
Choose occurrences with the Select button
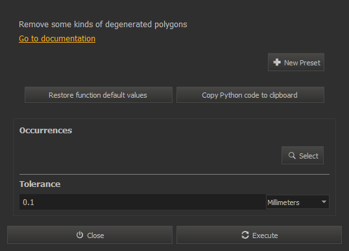pos(302,155)
